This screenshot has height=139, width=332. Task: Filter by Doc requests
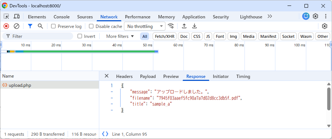[x=184, y=36]
